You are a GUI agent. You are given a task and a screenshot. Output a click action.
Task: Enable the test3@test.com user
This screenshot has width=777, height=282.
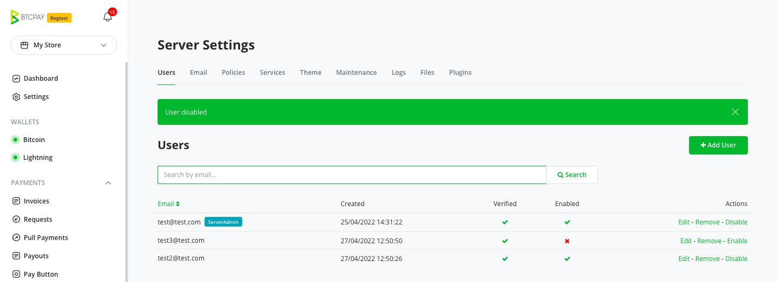point(737,241)
